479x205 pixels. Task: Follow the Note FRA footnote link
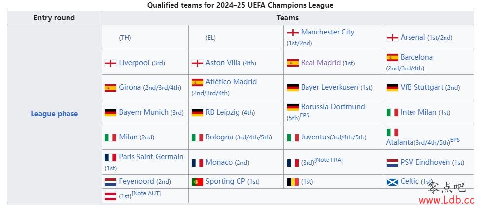pyautogui.click(x=328, y=160)
